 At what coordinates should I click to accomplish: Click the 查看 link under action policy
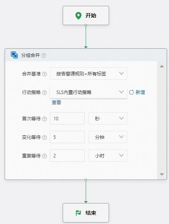coord(56,102)
